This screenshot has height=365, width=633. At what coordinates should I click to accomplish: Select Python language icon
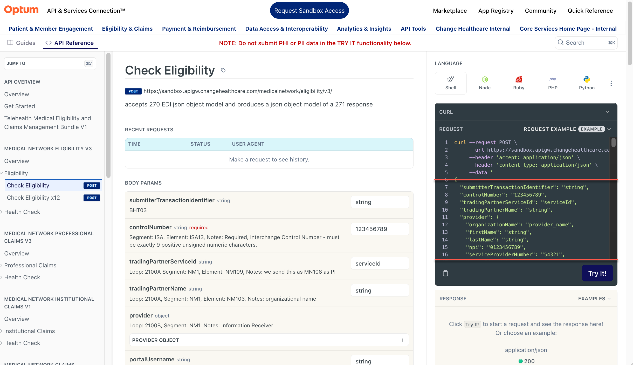[587, 83]
